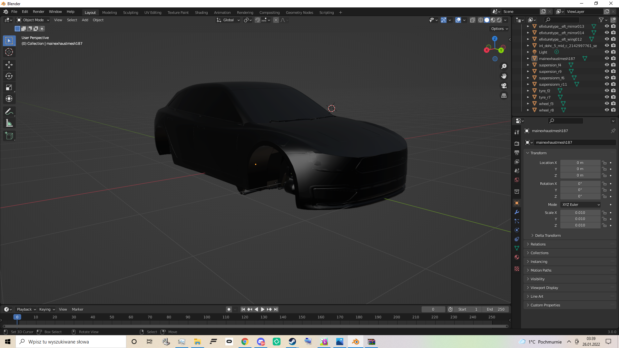Activate the Annotate tool
Image resolution: width=619 pixels, height=348 pixels.
click(9, 112)
